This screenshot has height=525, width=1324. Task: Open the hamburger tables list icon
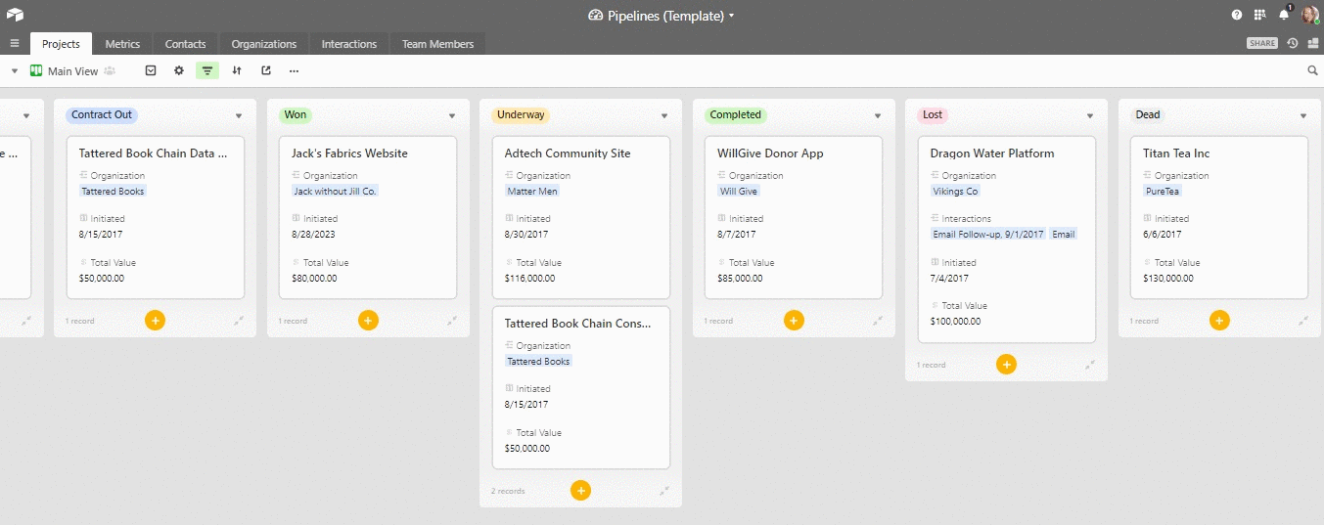(x=15, y=44)
